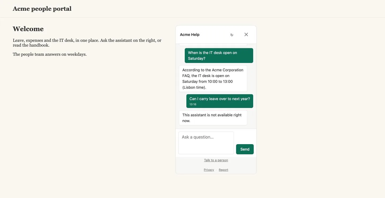The width and height of the screenshot is (385, 198).
Task: Click the Leave, expenses and IT desk paragraph
Action: pos(87,43)
